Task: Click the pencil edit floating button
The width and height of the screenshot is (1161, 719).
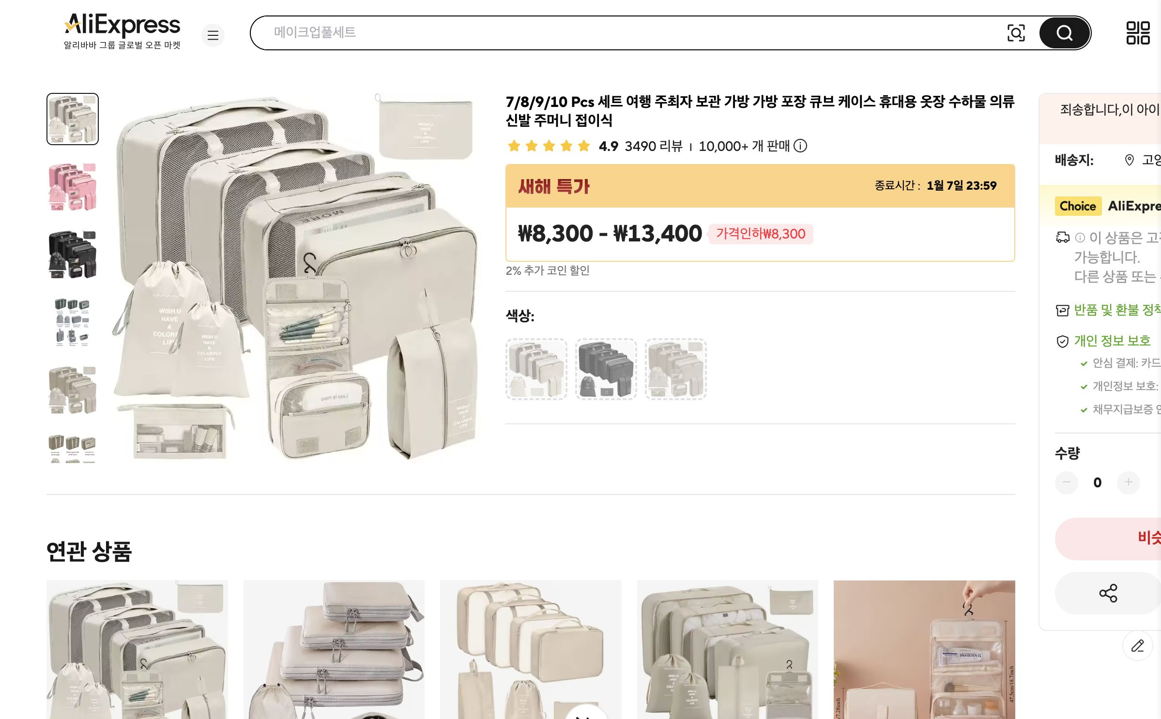Action: (1136, 645)
